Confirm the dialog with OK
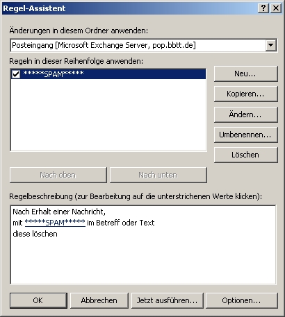Image resolution: width=285 pixels, height=317 pixels. tap(38, 300)
